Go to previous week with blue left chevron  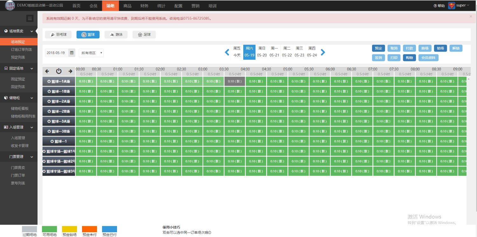tap(227, 52)
